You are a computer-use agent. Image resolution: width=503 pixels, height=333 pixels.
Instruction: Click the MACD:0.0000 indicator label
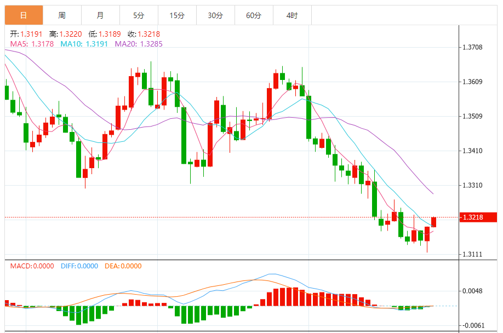point(32,266)
